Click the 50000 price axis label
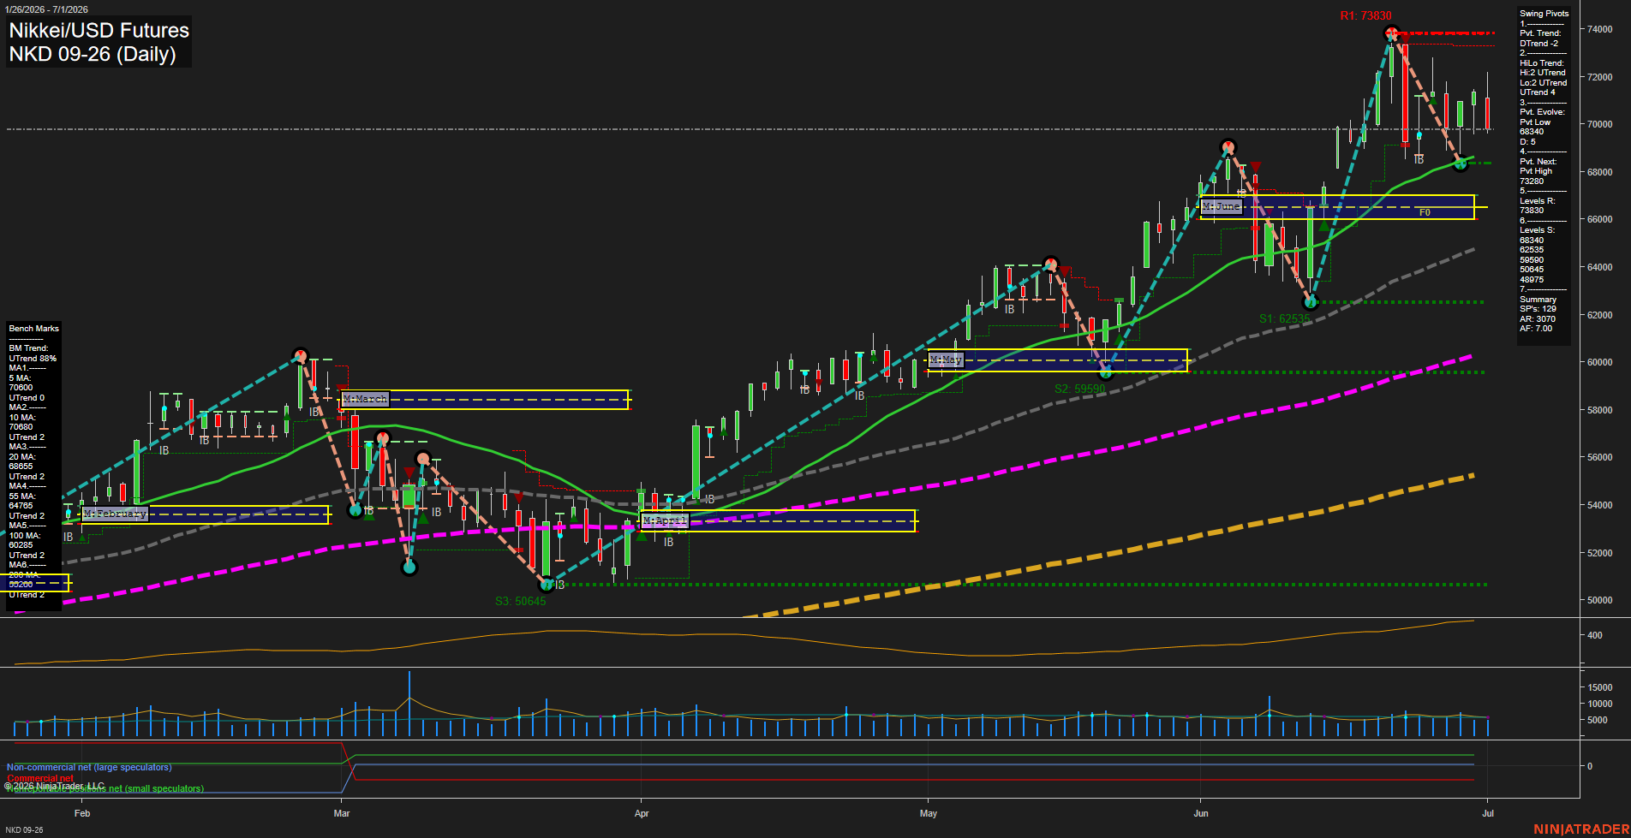The height and width of the screenshot is (838, 1631). tap(1599, 600)
